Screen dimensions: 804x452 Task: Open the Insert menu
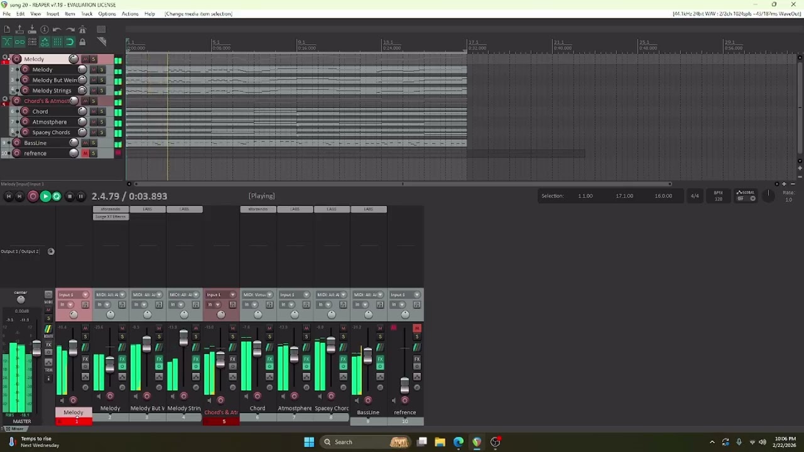(53, 14)
